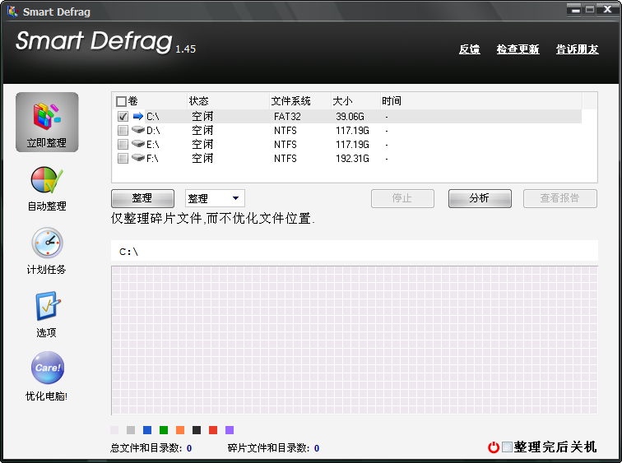622x463 pixels.
Task: Open the 立即整理 (Defrag Now) panel icon
Action: click(47, 115)
